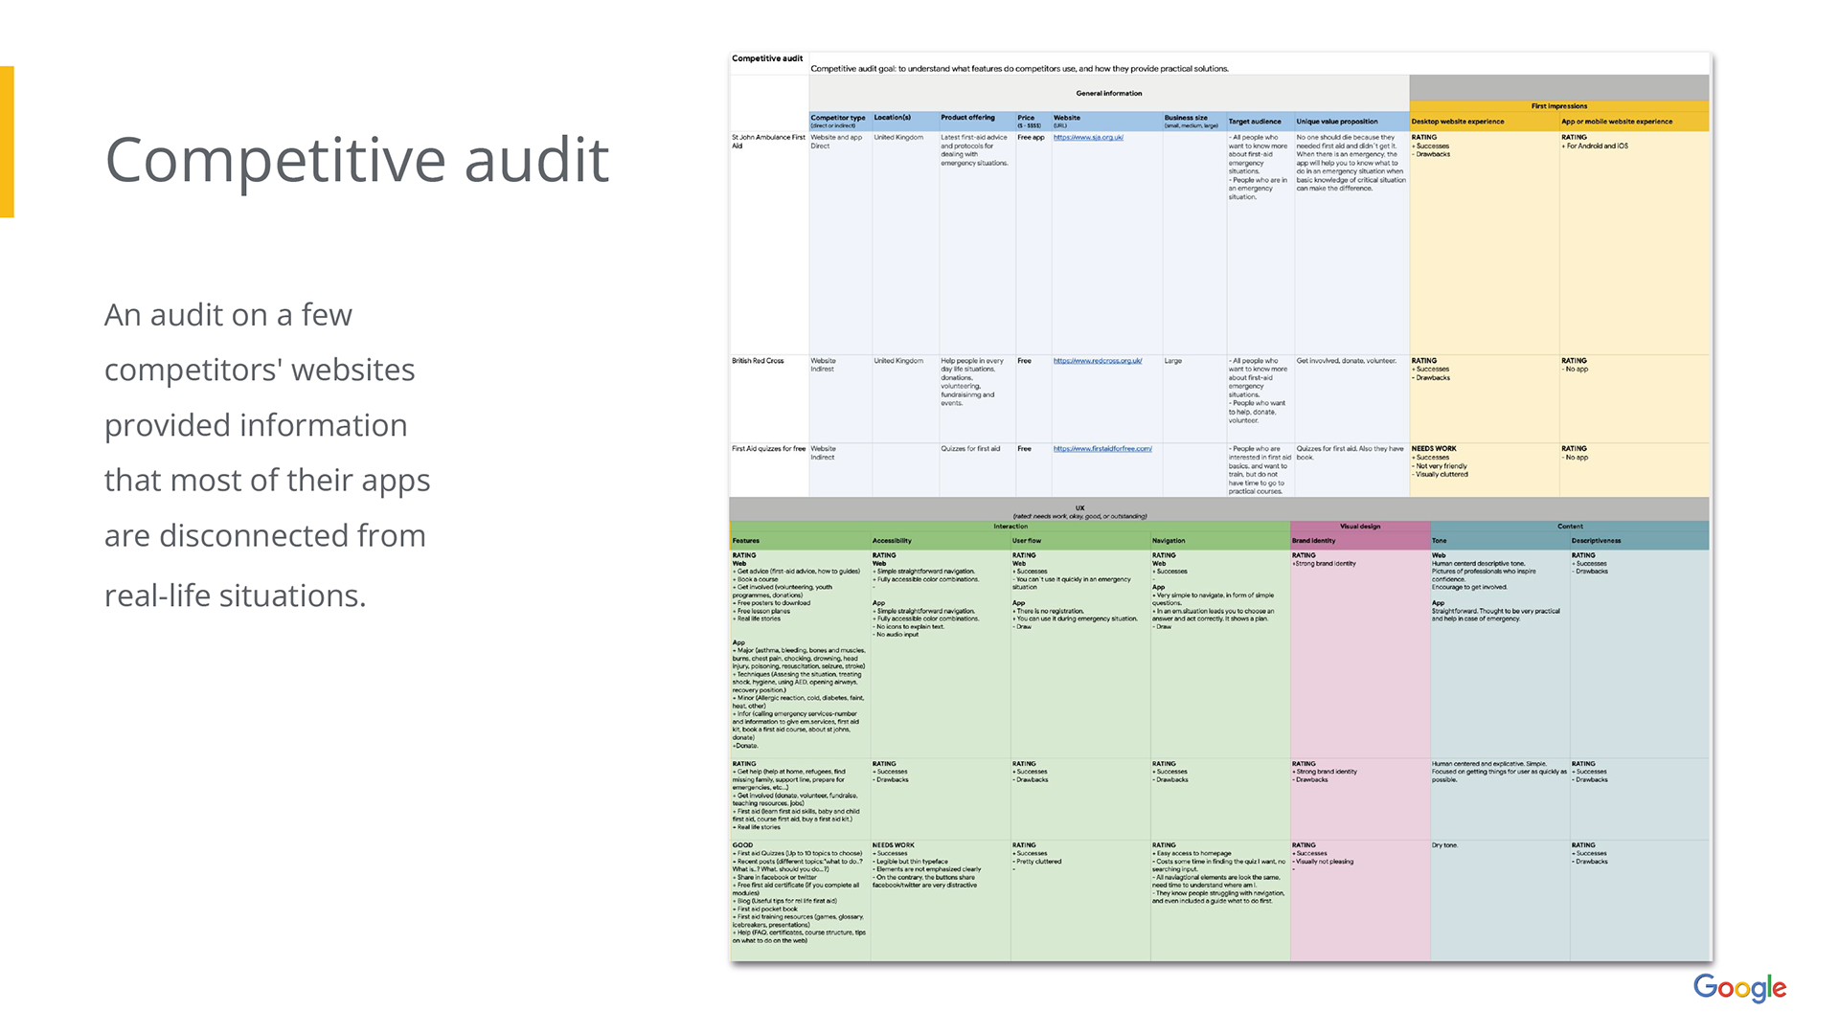Image resolution: width=1839 pixels, height=1034 pixels.
Task: Select App or mobile website experience header
Action: tap(1616, 122)
